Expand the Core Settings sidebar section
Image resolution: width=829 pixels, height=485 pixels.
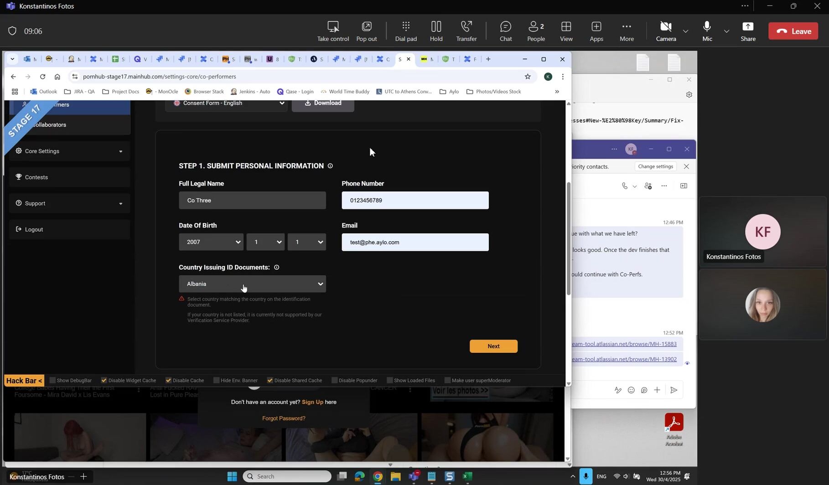click(69, 151)
